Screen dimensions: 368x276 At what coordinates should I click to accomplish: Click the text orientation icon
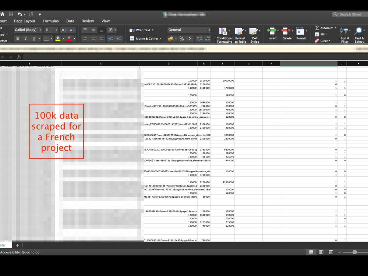coord(111,30)
